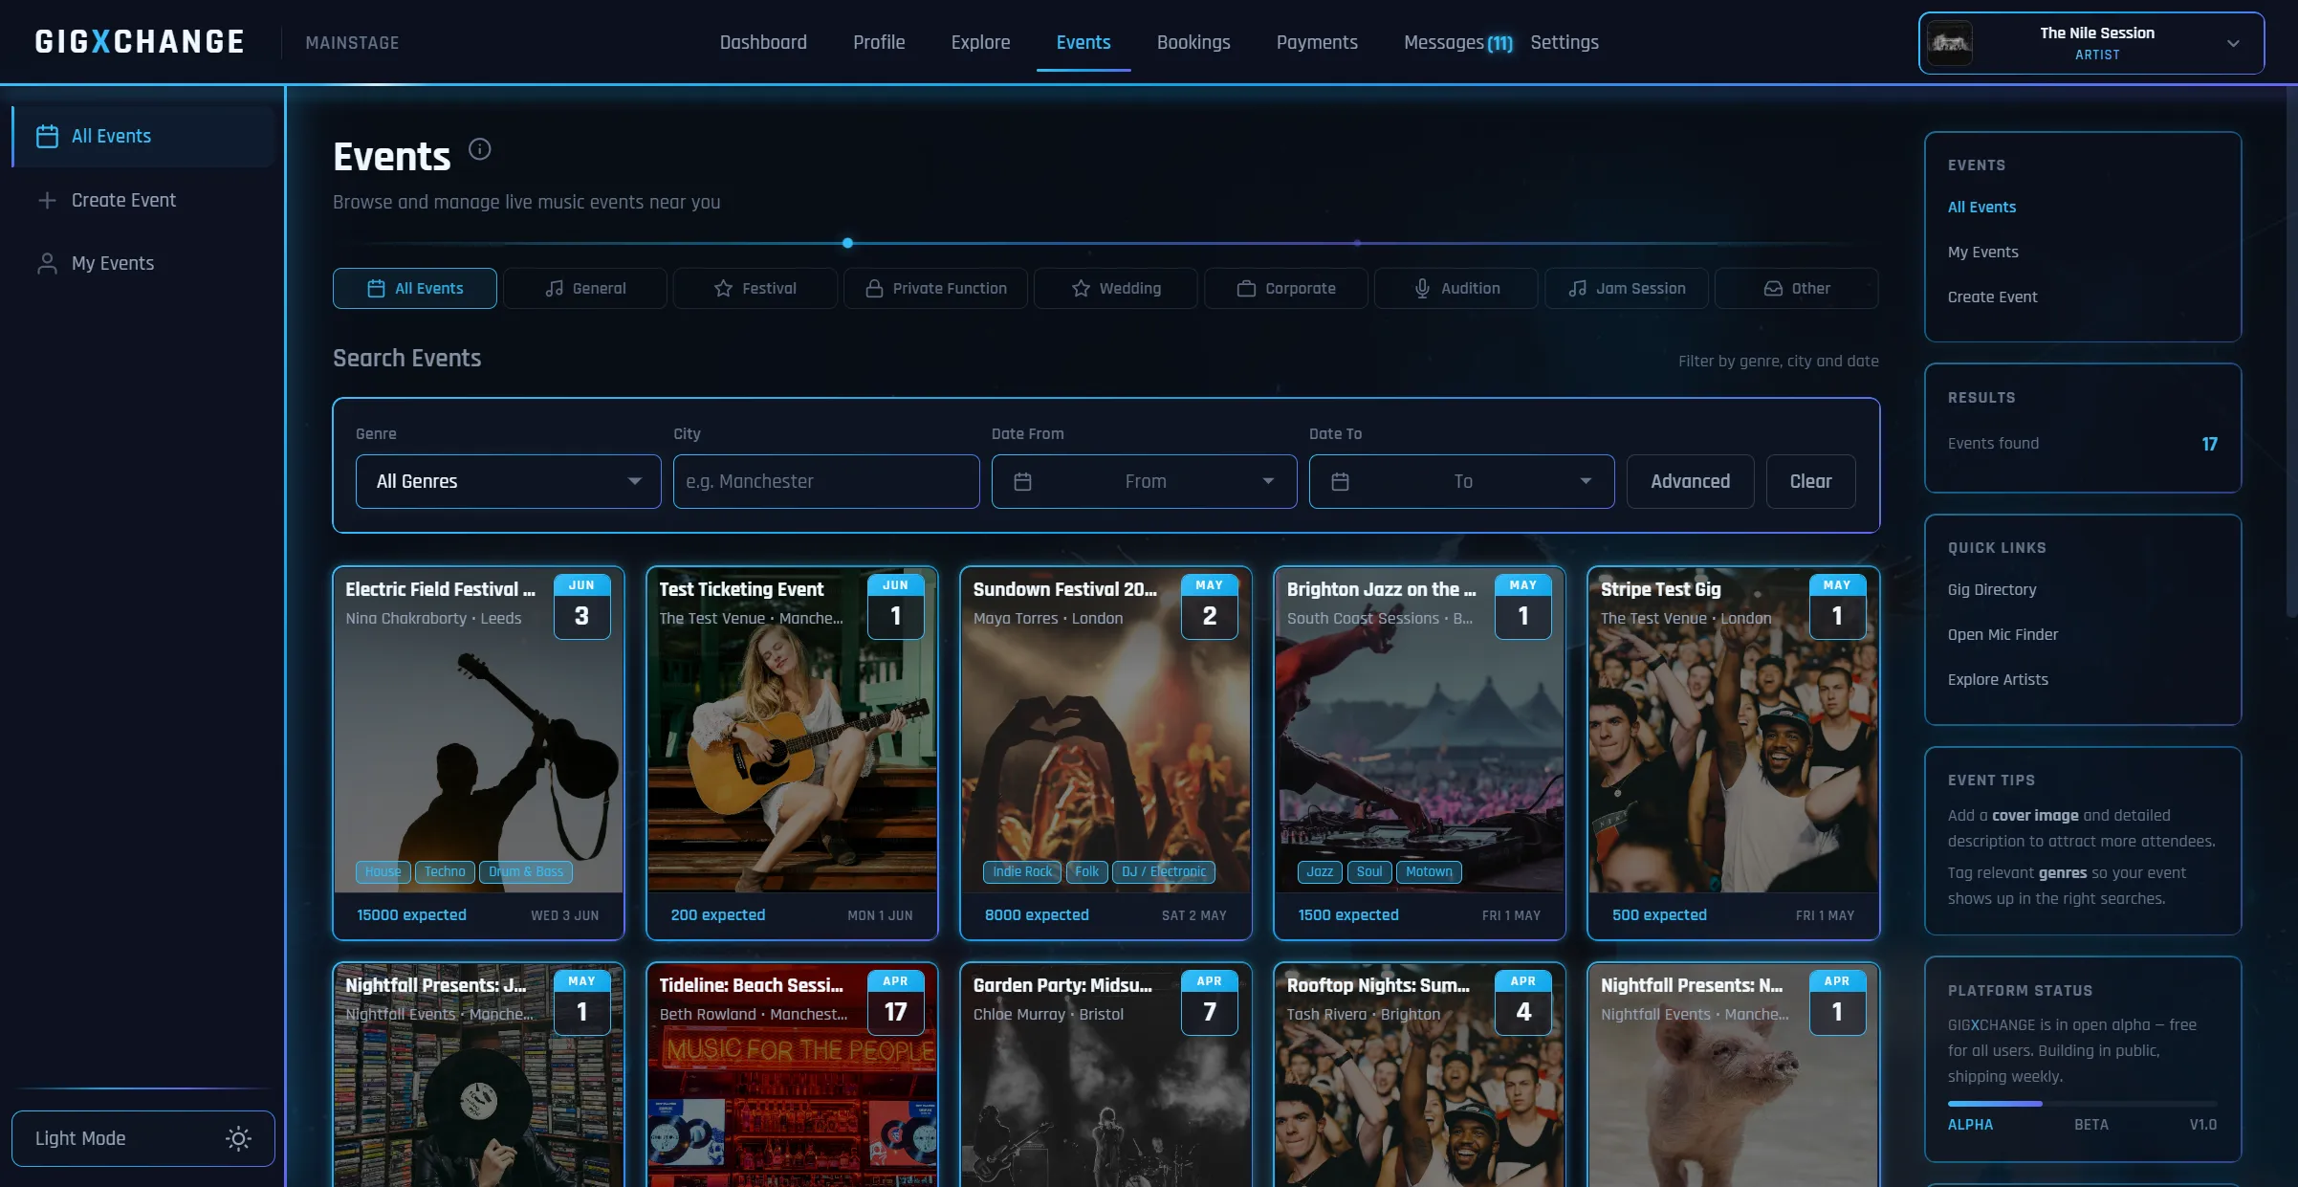Open Garden Party: Midsummer event card
The image size is (2298, 1187).
tap(1105, 1075)
